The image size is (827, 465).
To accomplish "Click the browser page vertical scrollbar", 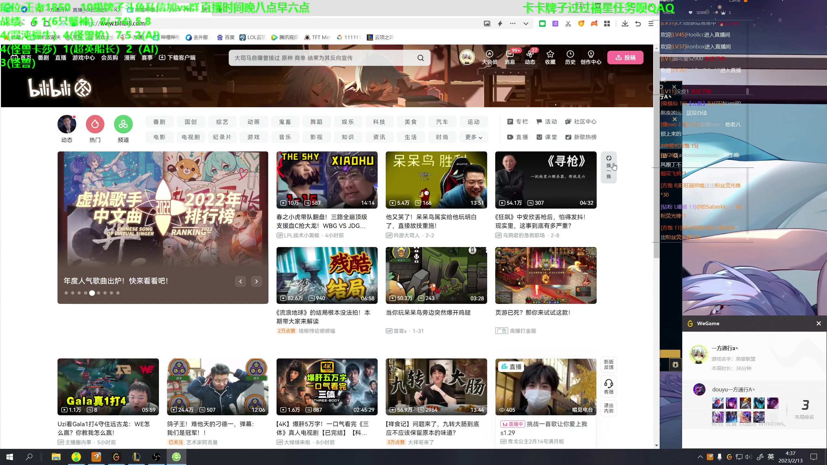I will click(656, 155).
